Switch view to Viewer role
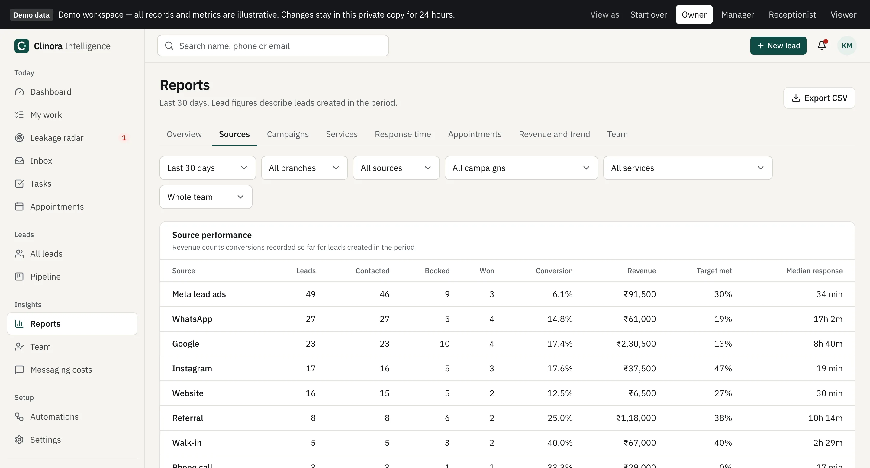Screen dimensions: 870x468 843,14
